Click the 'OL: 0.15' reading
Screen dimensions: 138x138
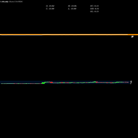[94, 12]
